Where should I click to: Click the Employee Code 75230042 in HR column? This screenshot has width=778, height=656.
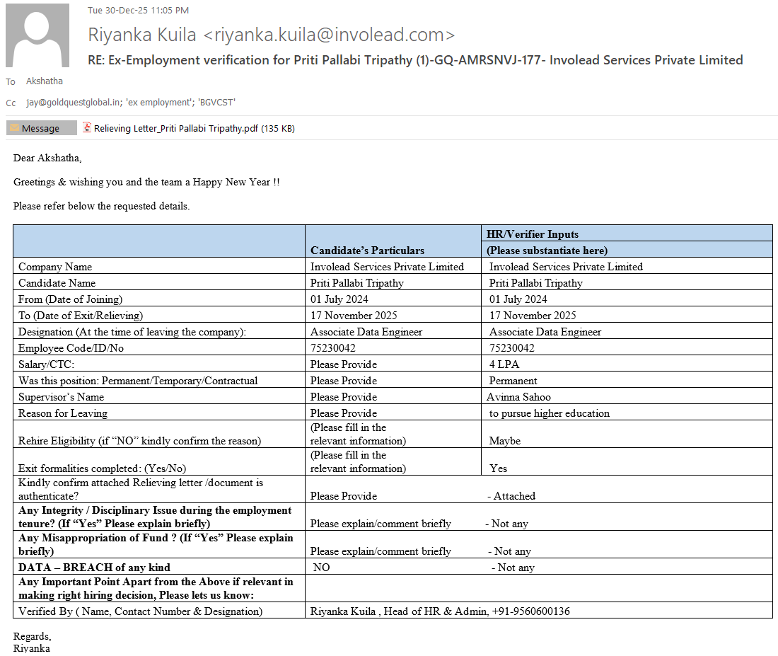(511, 348)
